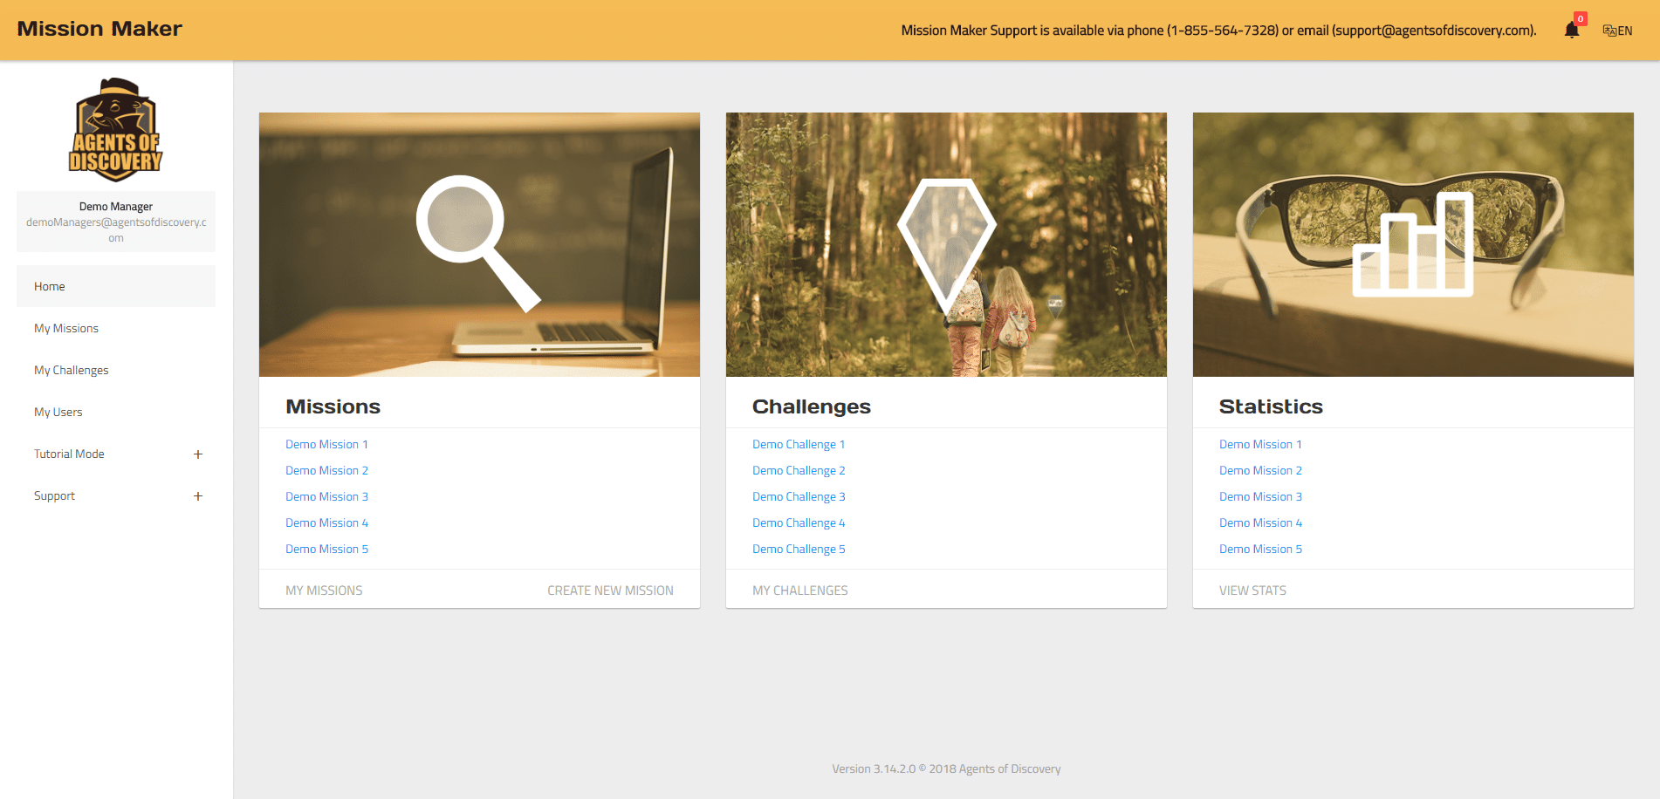Open Demo Mission 3 under Missions
The width and height of the screenshot is (1660, 799).
click(326, 496)
